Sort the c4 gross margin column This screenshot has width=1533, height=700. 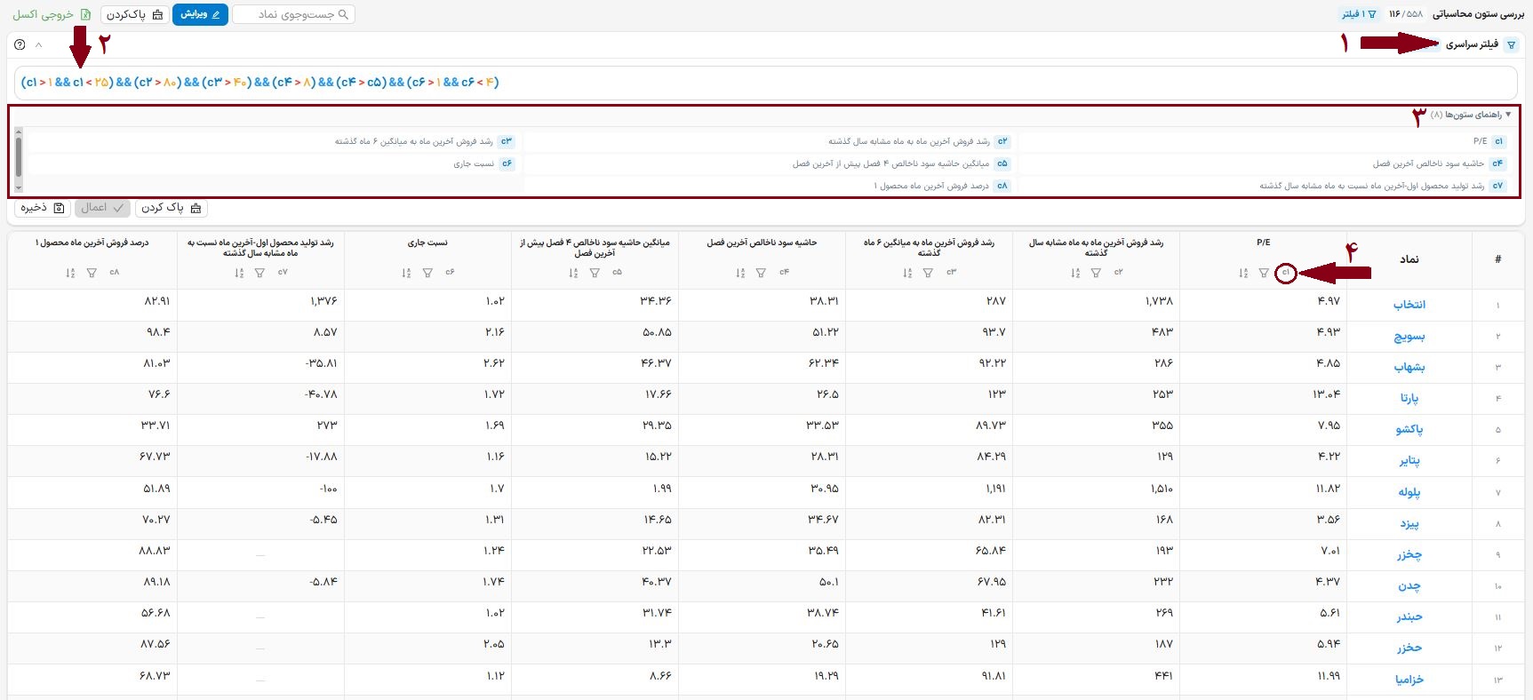(x=739, y=273)
